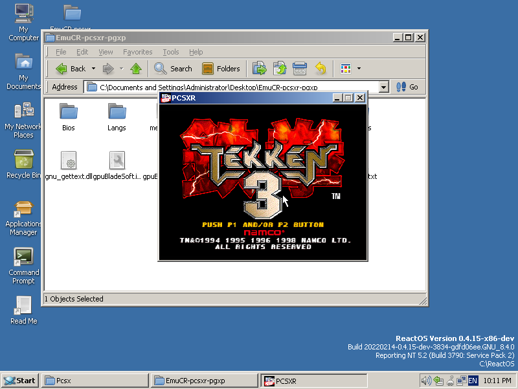Click '1 Objects Selected' status bar text
This screenshot has height=389, width=518.
[x=74, y=299]
